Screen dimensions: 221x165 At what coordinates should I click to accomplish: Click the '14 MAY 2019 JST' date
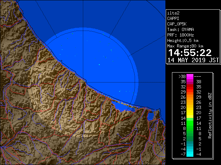[193, 60]
